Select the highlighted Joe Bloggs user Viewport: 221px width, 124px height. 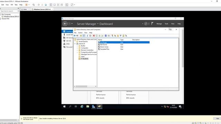tap(103, 42)
